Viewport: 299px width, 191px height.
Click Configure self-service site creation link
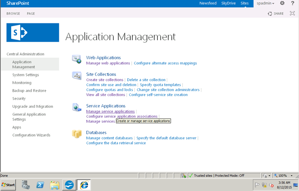point(158,94)
